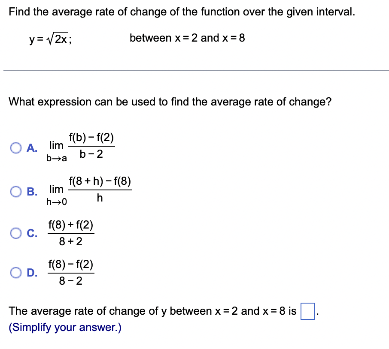Viewport: 389px width, 349px height.
Task: Click the option B limit expression
Action: pyautogui.click(x=90, y=190)
